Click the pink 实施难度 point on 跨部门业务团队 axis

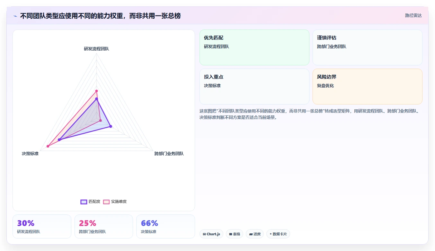[x=101, y=121]
